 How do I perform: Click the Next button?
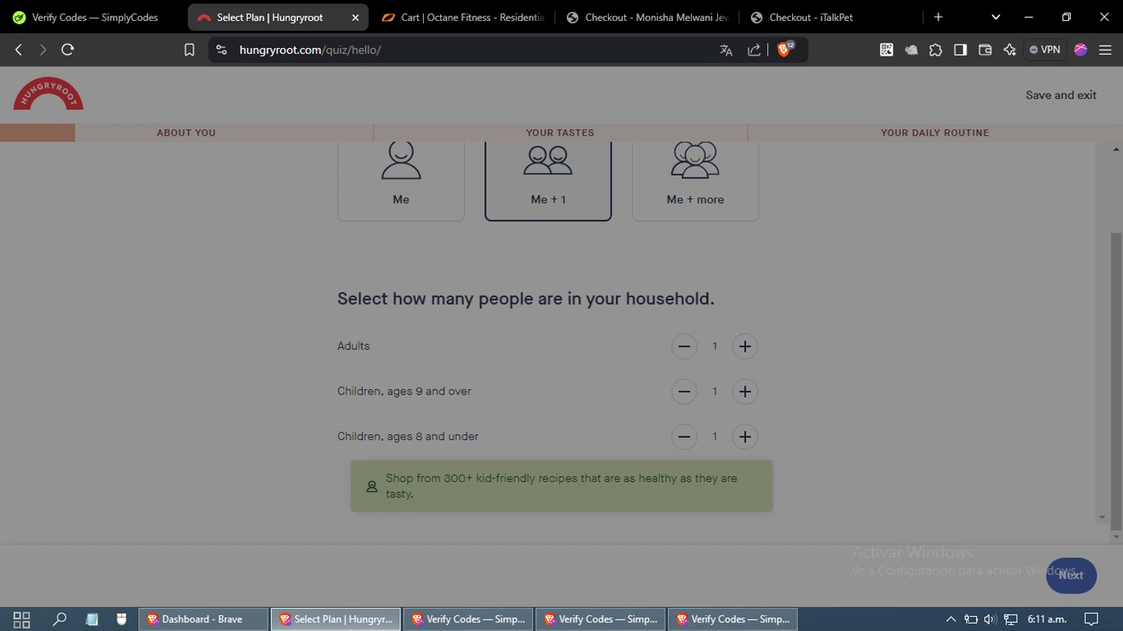[1071, 576]
